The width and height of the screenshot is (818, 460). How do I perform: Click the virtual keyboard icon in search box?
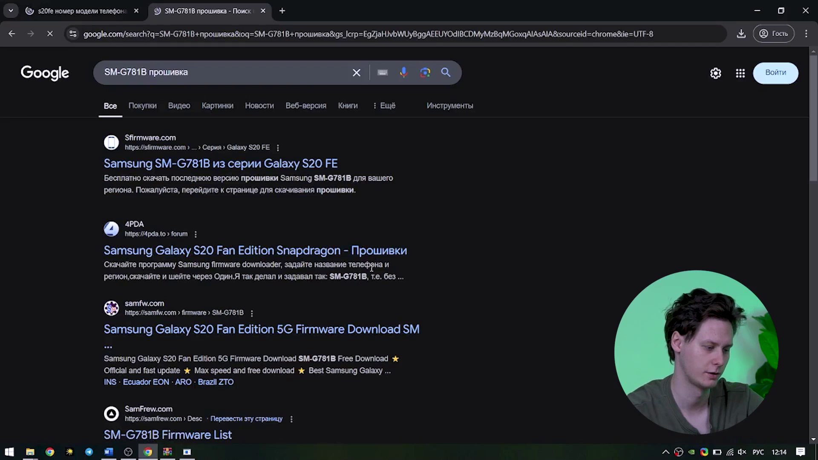382,72
